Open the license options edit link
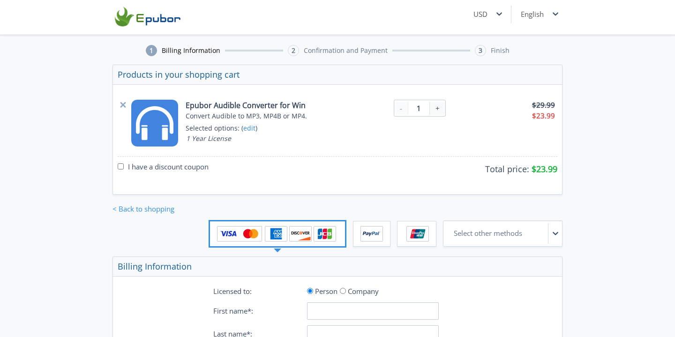This screenshot has height=337, width=675. [x=249, y=128]
